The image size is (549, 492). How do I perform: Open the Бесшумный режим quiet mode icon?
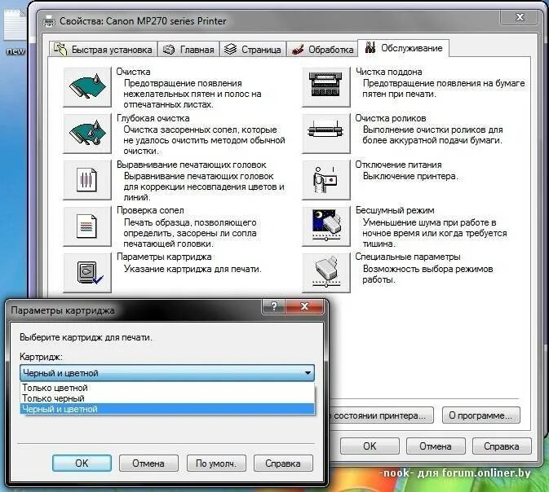[326, 226]
